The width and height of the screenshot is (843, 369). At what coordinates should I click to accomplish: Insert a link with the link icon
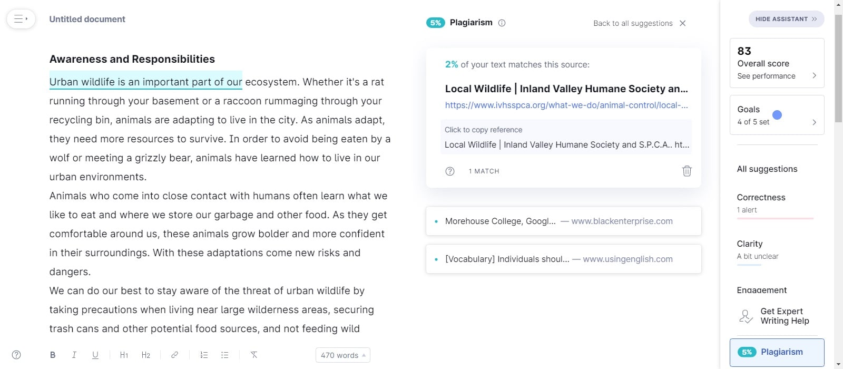pos(174,355)
